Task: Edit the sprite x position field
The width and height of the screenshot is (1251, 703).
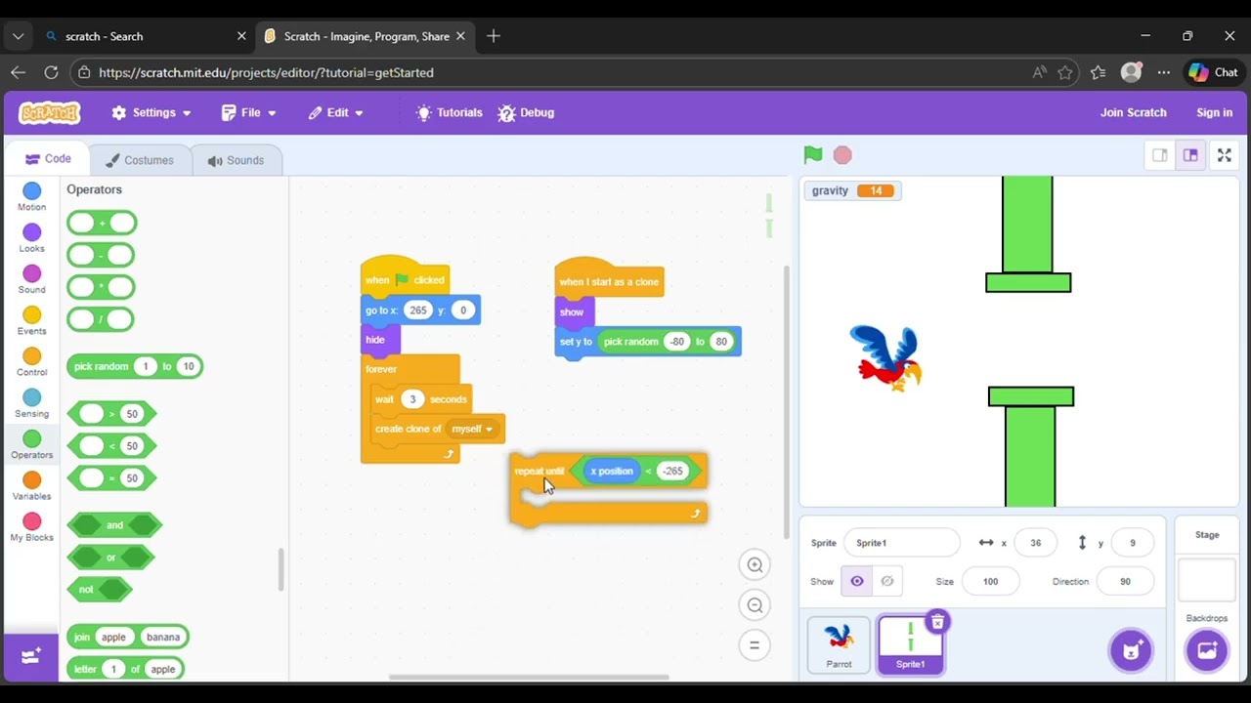Action: coord(1035,543)
